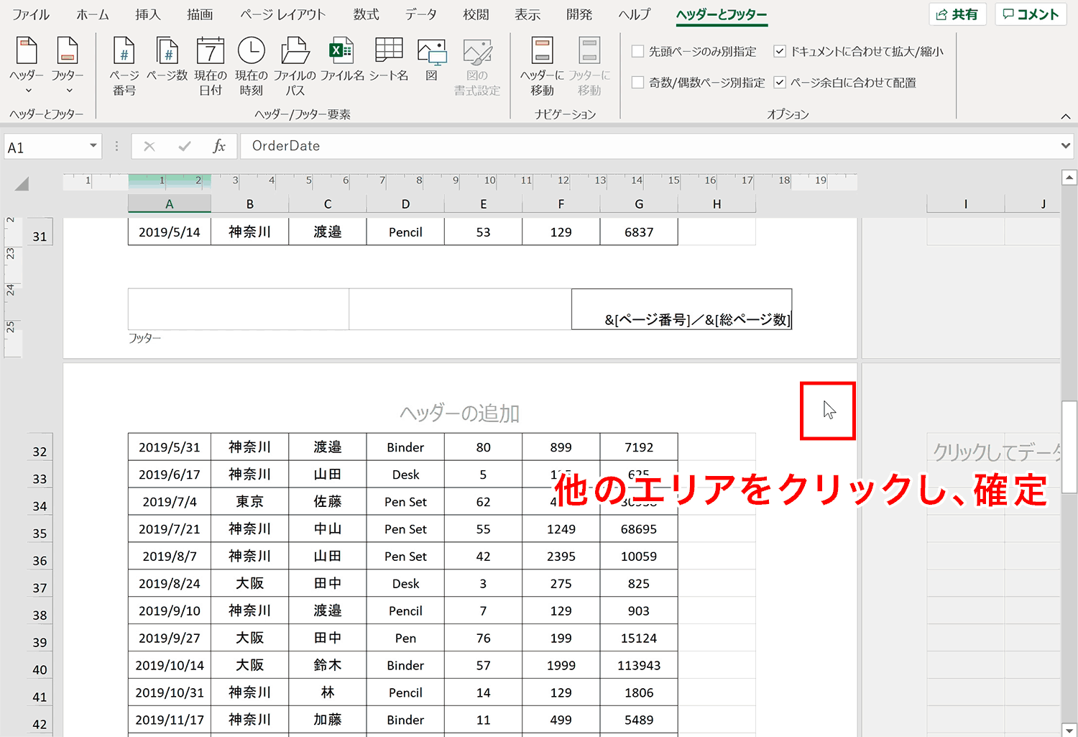
Task: Expand the formula bar chevron
Action: tap(1065, 146)
